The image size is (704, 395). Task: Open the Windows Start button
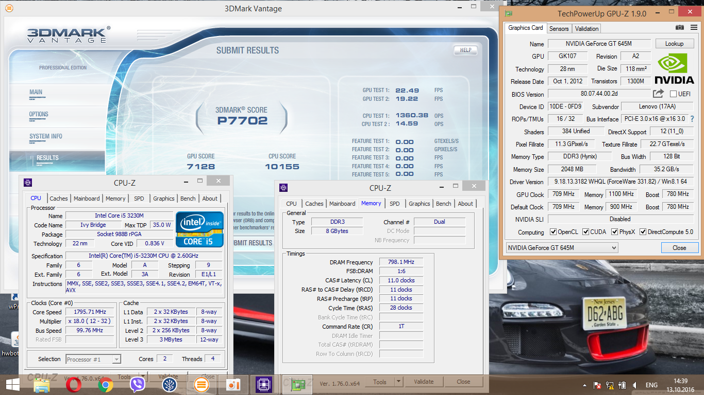click(12, 384)
